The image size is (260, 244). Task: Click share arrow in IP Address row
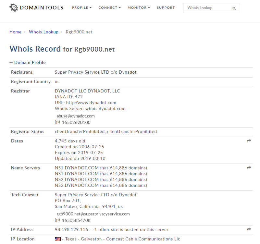[x=249, y=229]
